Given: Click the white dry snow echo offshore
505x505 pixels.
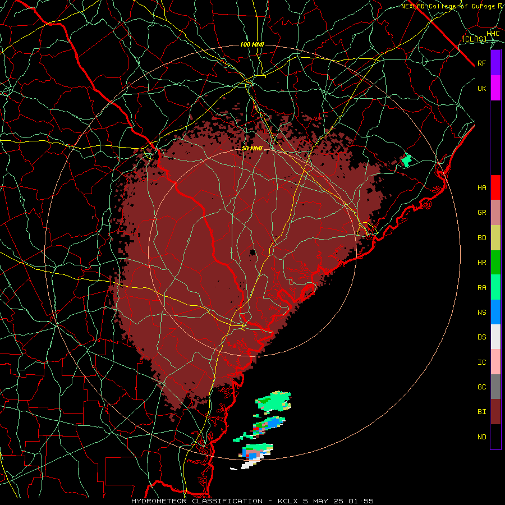Looking at the screenshot, I should click(x=250, y=464).
